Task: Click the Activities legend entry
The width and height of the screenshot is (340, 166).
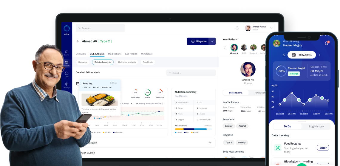Action: pyautogui.click(x=118, y=132)
